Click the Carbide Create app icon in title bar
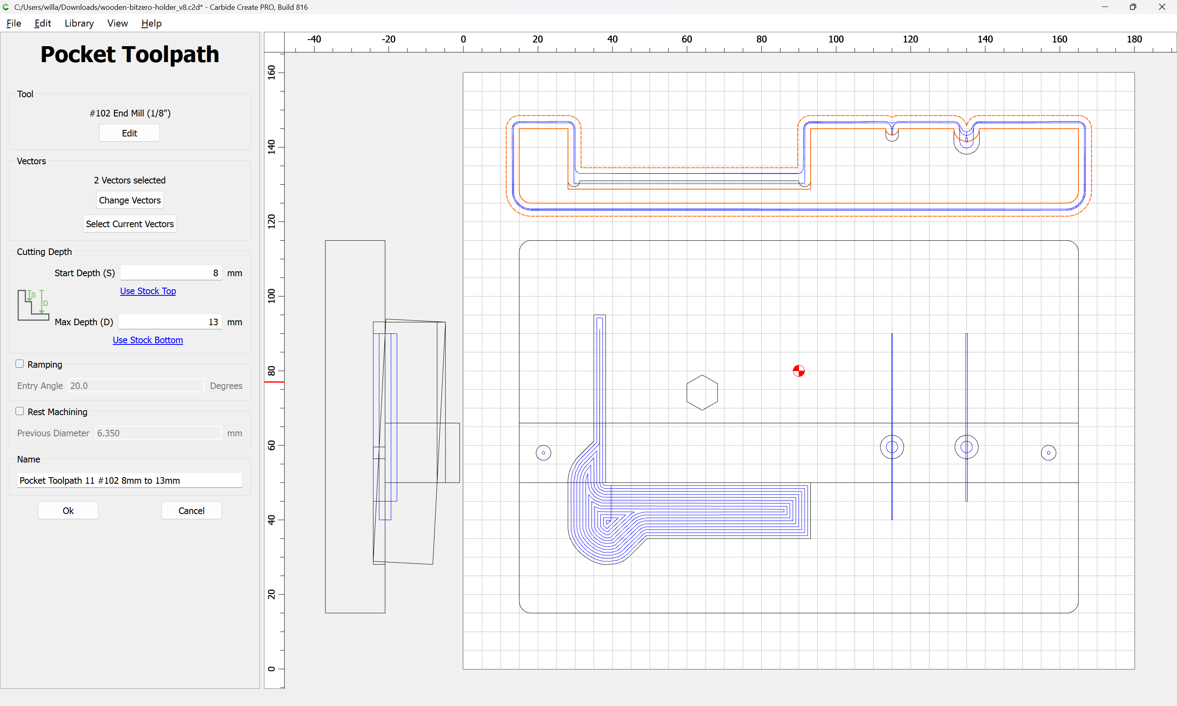Image resolution: width=1177 pixels, height=706 pixels. (x=6, y=7)
